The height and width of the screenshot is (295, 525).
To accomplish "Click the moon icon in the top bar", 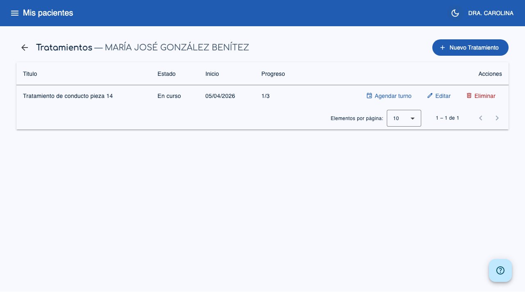I will [x=455, y=13].
